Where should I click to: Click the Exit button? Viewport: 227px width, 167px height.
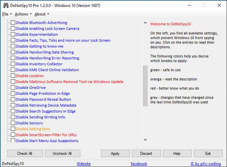(x=208, y=153)
